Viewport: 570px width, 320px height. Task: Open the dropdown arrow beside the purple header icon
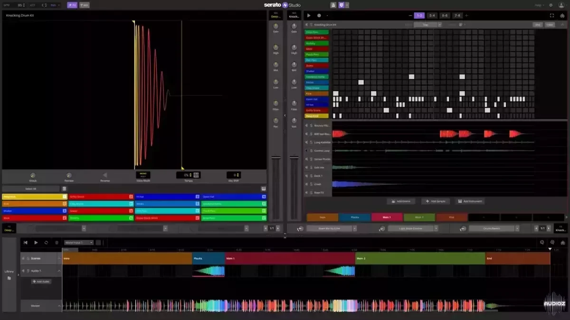coord(347,5)
